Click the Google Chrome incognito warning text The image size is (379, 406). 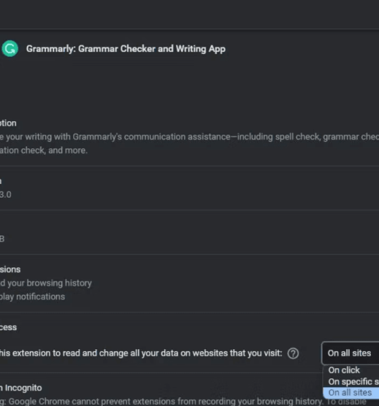tap(183, 401)
